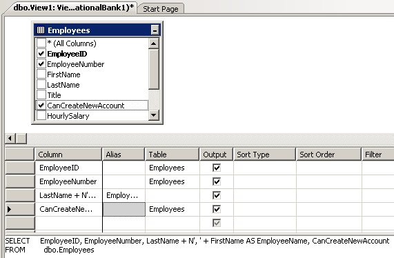The height and width of the screenshot is (258, 394).
Task: Click the diagram pane horizontal scroll thumb
Action: 21,138
